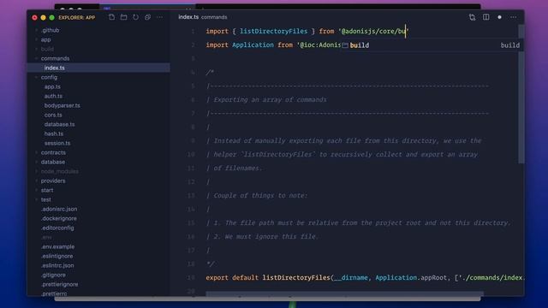548x308 pixels.
Task: Click comment 'Couple of things to note:'
Action: [260, 196]
